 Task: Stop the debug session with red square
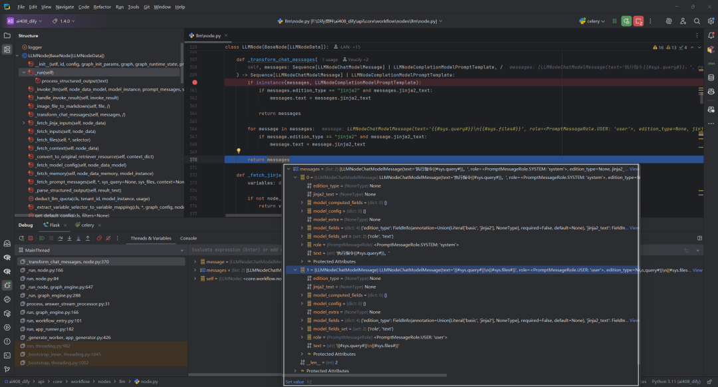[x=31, y=238]
